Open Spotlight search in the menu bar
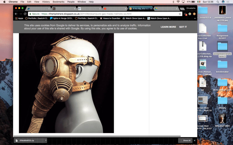Screen dimensions: 233x145 tap(217, 2)
